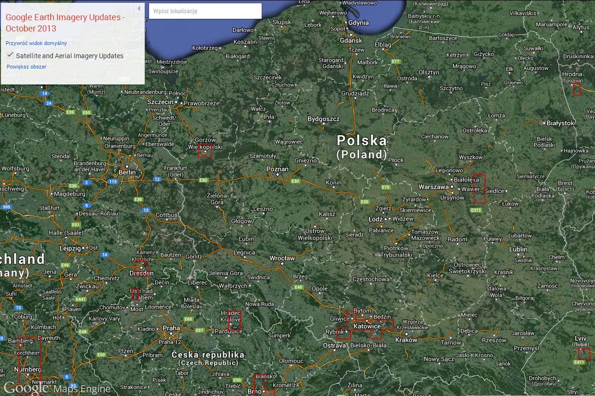Click the E51 road shield near Halle
The width and height of the screenshot is (595, 396).
click(76, 225)
